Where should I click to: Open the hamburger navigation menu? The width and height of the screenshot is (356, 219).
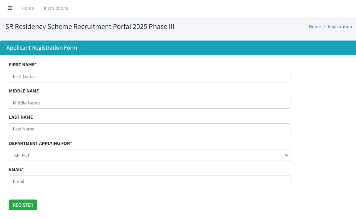tap(9, 8)
